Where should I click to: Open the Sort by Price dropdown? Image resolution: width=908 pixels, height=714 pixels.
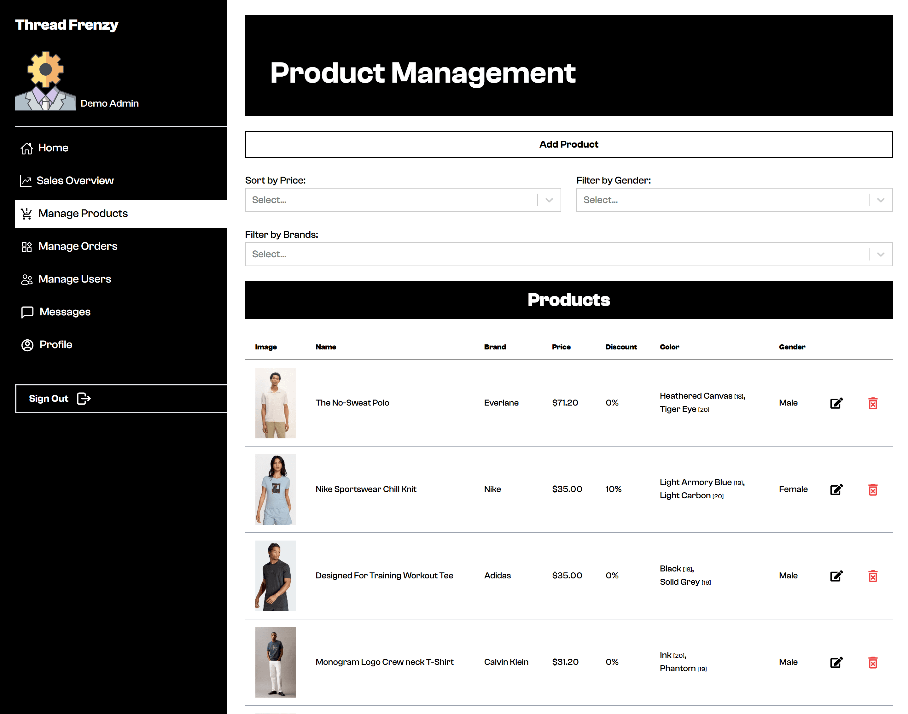402,200
